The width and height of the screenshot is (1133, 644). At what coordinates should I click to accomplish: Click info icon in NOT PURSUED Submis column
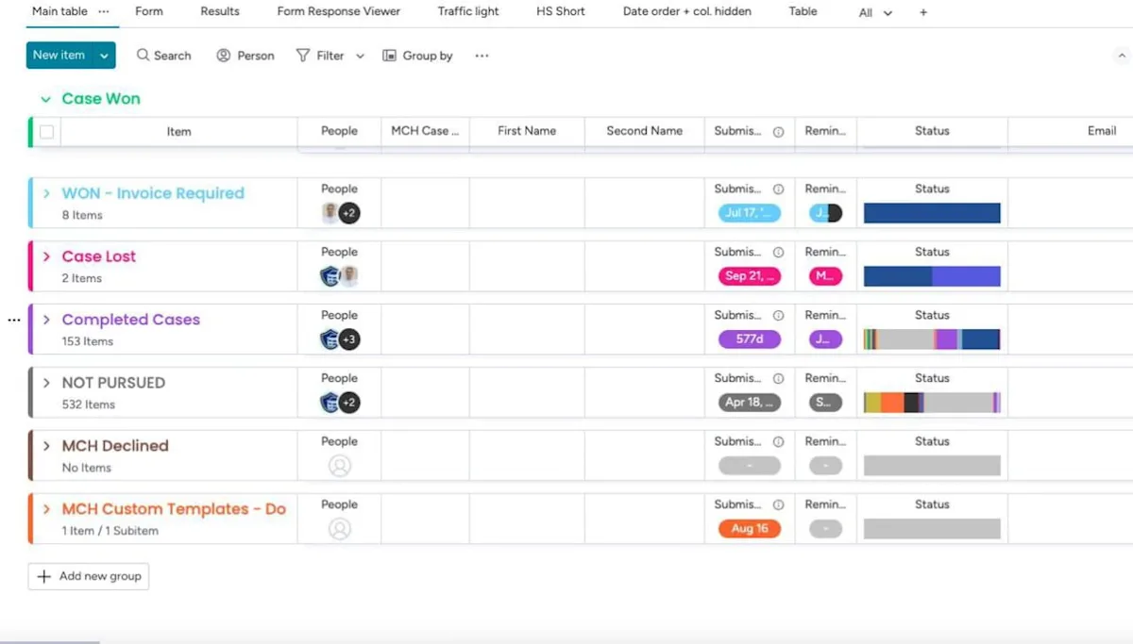[778, 379]
